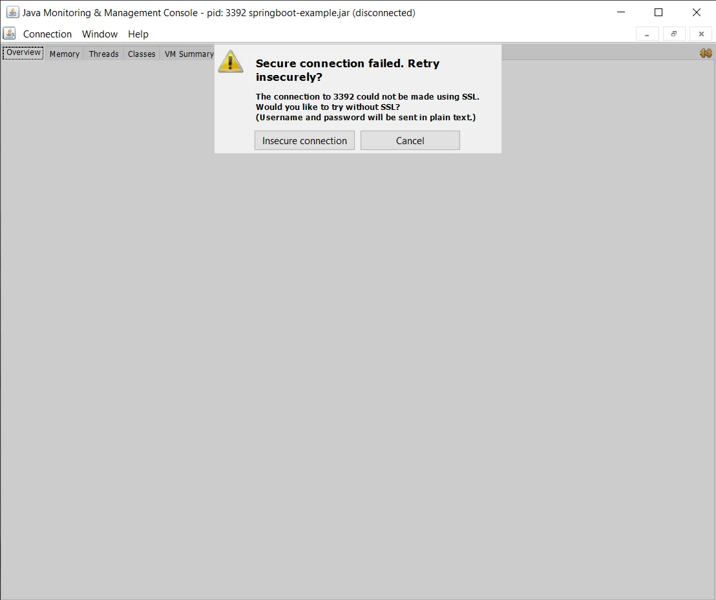The width and height of the screenshot is (716, 600).
Task: Cancel the insecure retry dialog
Action: [x=410, y=140]
